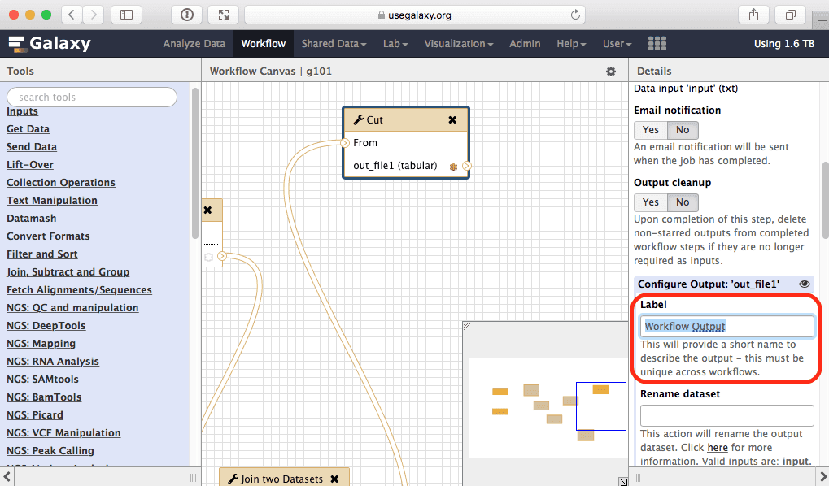Open the Shared Data dropdown
Viewport: 829px width, 486px height.
coord(334,44)
